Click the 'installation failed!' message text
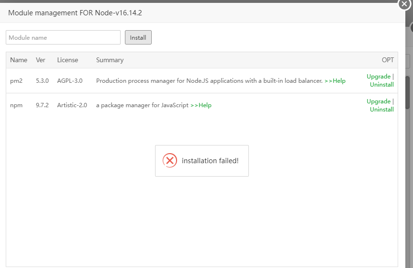 pos(210,161)
